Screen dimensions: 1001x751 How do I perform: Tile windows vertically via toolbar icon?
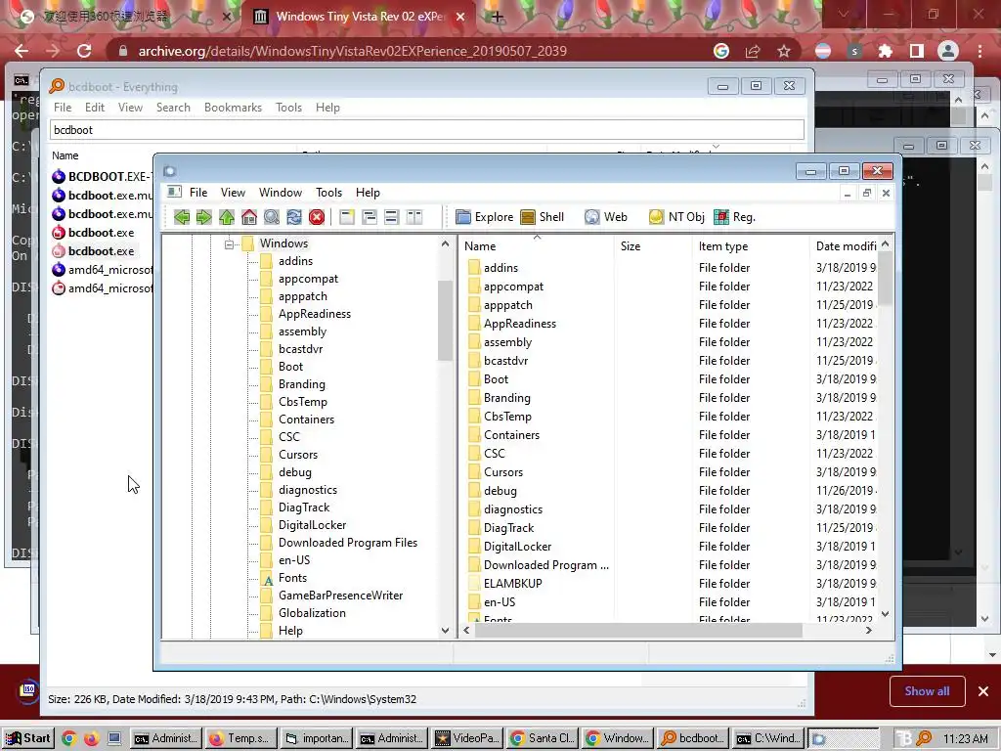coord(414,217)
